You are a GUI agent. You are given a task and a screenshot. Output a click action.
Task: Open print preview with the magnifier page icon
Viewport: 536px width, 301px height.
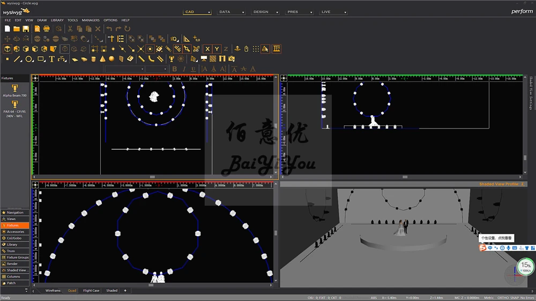pos(38,29)
